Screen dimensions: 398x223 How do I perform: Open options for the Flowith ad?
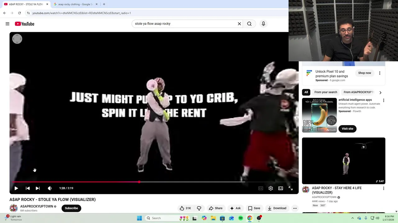click(x=383, y=100)
